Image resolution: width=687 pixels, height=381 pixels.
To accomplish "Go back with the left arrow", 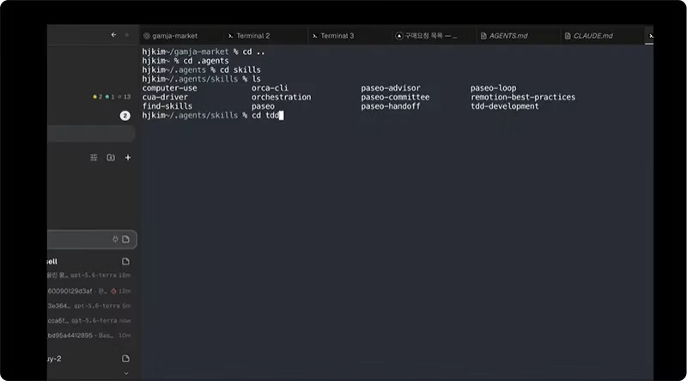I will (113, 35).
